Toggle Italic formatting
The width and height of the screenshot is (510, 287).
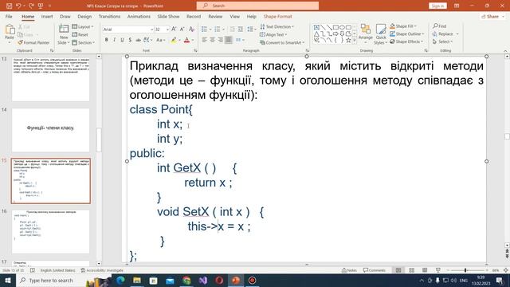pyautogui.click(x=114, y=40)
